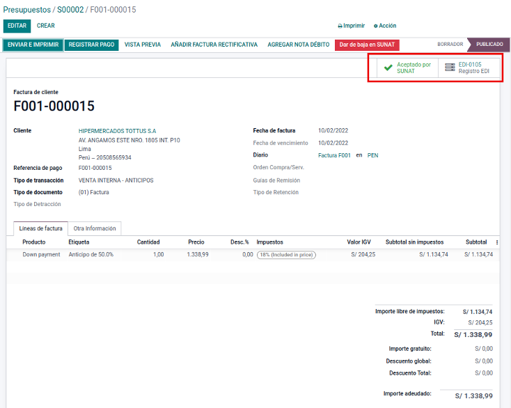Open the table column options kebab icon
The image size is (511, 408).
pyautogui.click(x=496, y=242)
